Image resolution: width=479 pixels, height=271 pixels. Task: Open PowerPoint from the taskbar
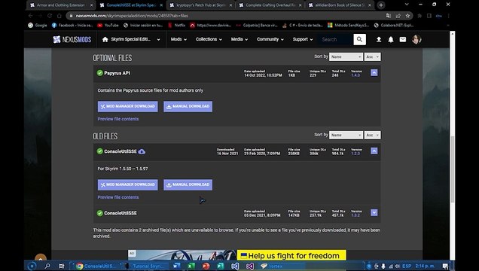tap(206, 266)
